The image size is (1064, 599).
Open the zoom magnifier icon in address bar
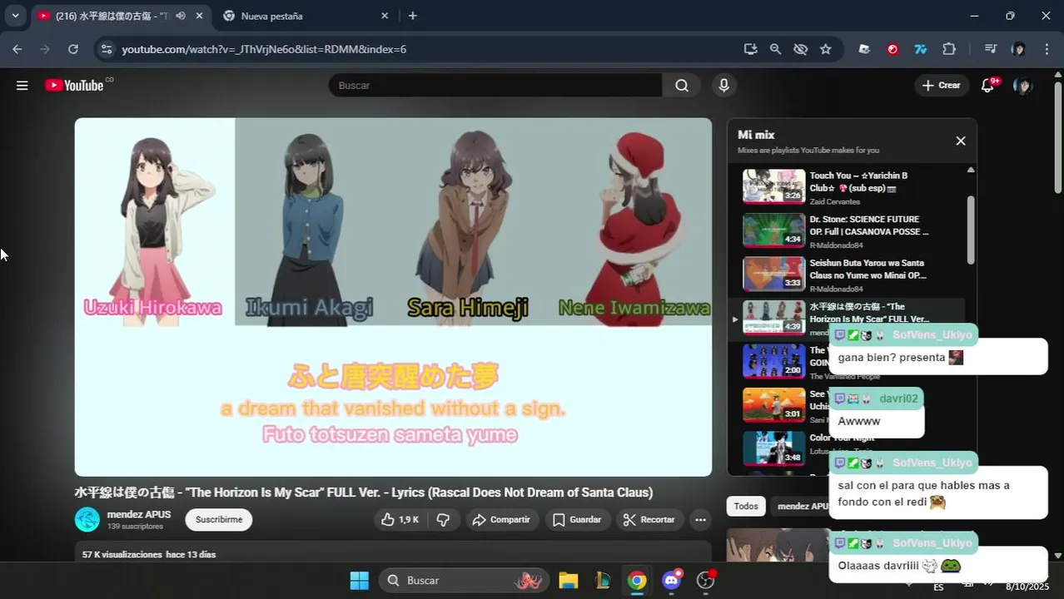pyautogui.click(x=775, y=49)
